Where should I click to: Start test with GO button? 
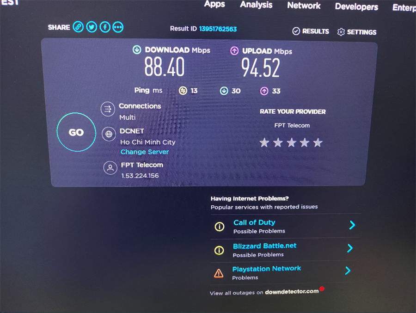pyautogui.click(x=76, y=132)
